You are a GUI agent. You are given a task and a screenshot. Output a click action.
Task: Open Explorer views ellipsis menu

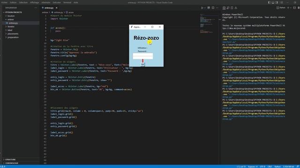tap(36, 8)
